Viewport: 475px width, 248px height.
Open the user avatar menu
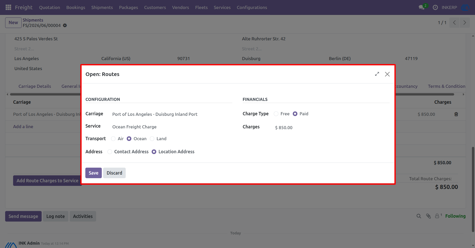click(465, 7)
